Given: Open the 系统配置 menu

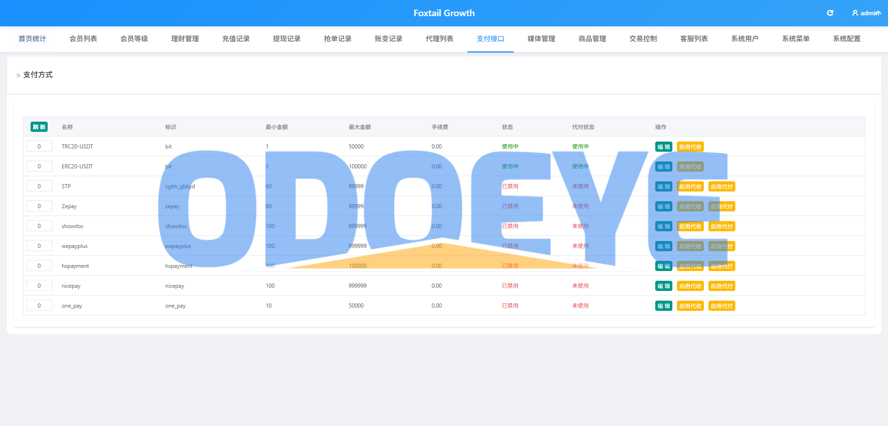Looking at the screenshot, I should click(x=847, y=39).
